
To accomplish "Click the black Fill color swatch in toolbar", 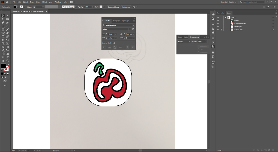I will (x=3, y=66).
